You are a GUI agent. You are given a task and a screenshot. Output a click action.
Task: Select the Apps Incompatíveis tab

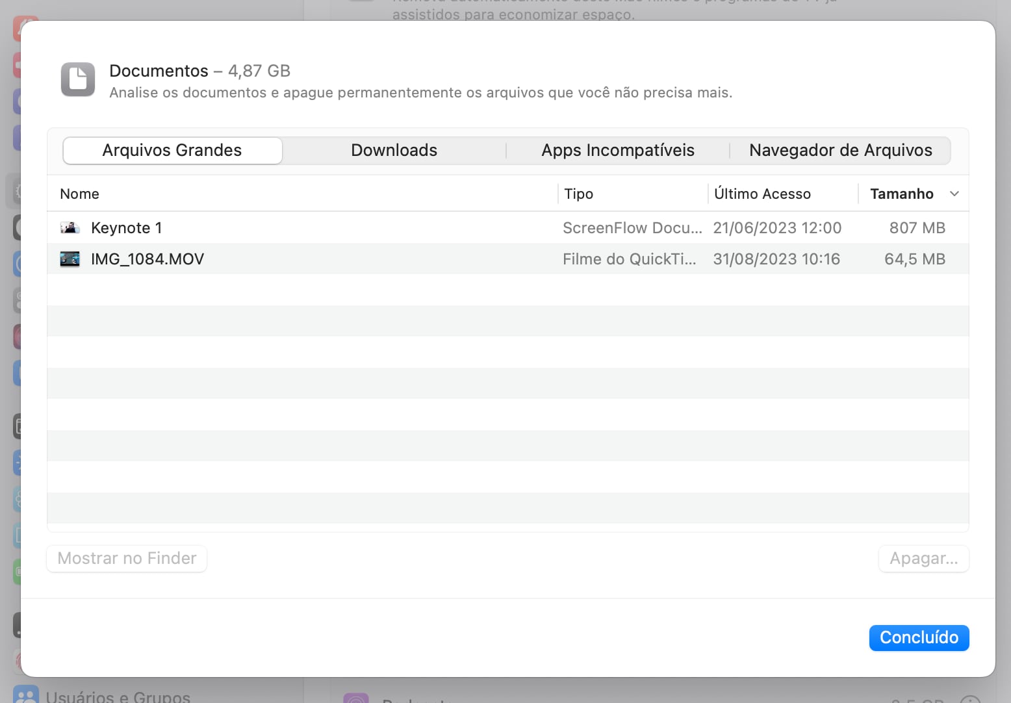[617, 151]
